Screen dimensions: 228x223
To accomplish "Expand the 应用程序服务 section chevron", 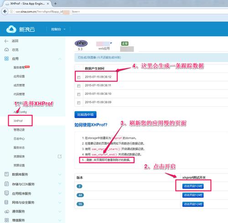I will click(60, 193).
